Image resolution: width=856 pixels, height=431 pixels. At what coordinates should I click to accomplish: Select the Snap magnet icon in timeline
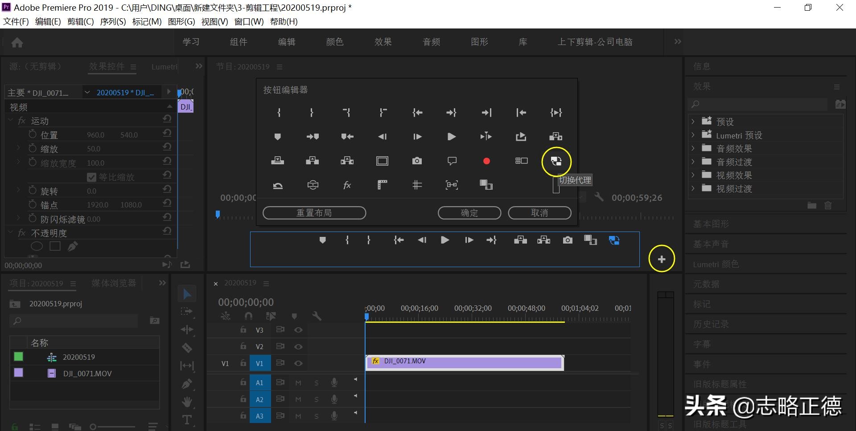click(x=248, y=316)
